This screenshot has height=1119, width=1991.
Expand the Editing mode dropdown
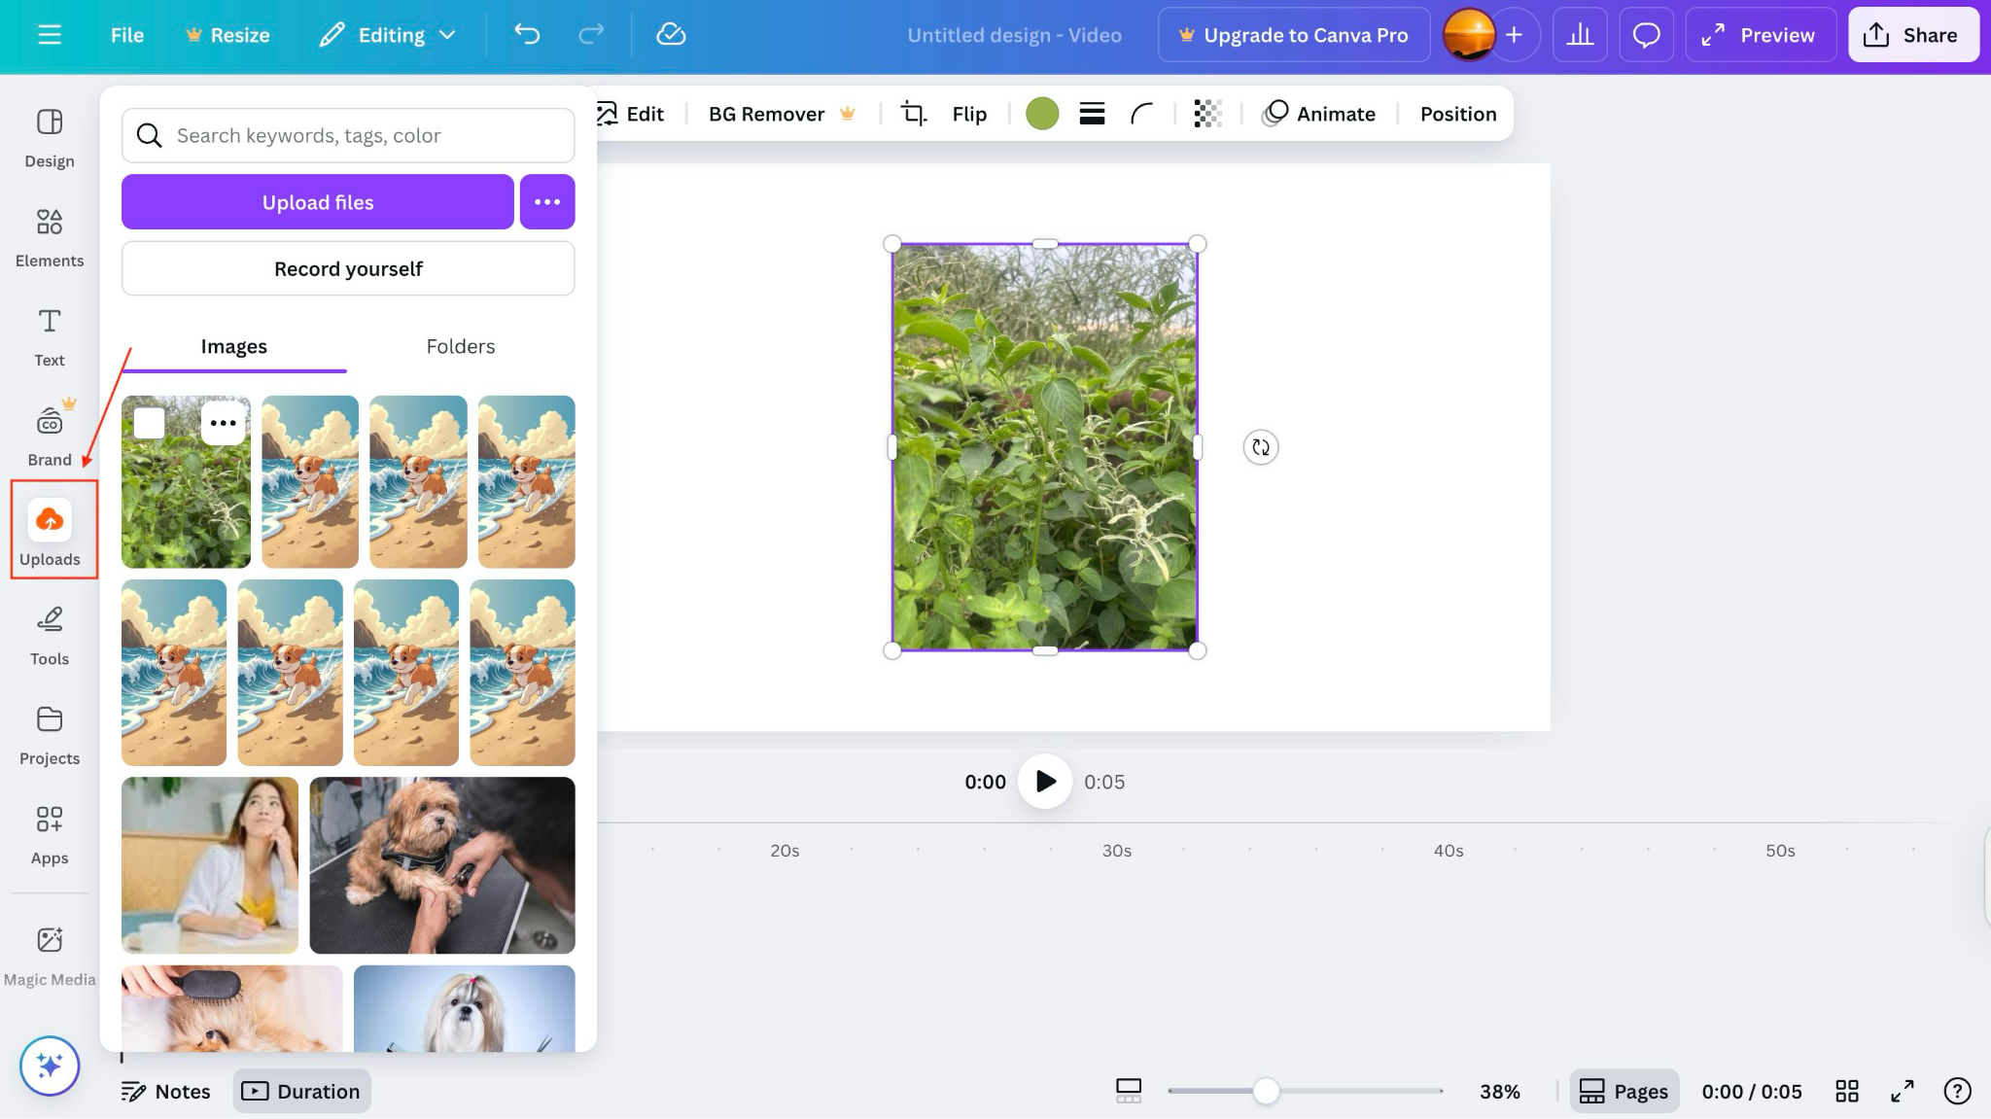(x=389, y=35)
